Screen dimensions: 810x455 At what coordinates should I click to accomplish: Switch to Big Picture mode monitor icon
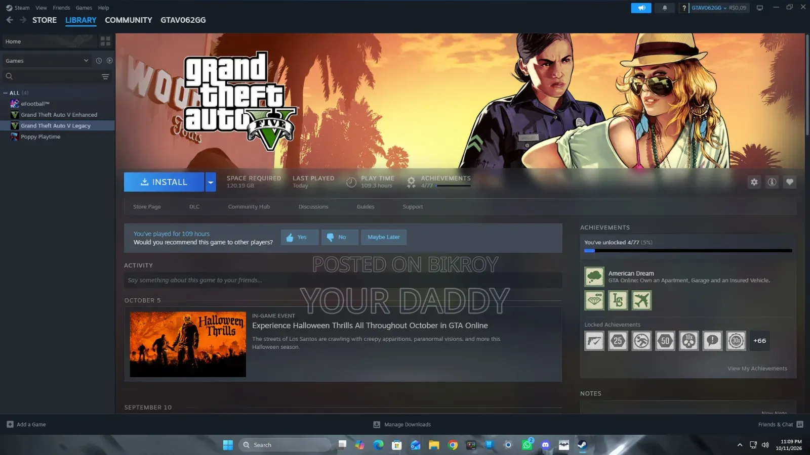tap(759, 8)
